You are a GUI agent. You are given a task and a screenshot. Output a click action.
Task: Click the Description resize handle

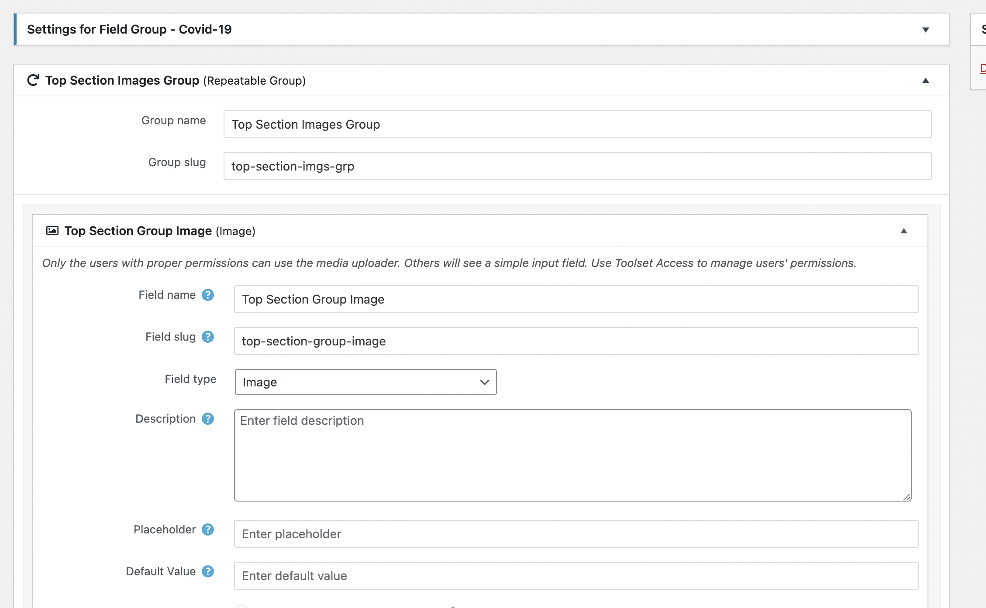point(907,497)
